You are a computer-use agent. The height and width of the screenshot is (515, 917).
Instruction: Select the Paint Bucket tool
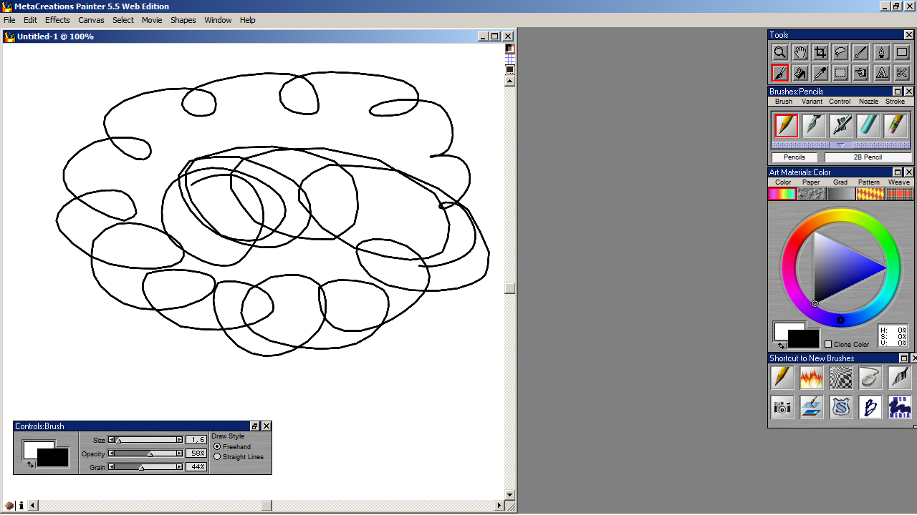800,72
